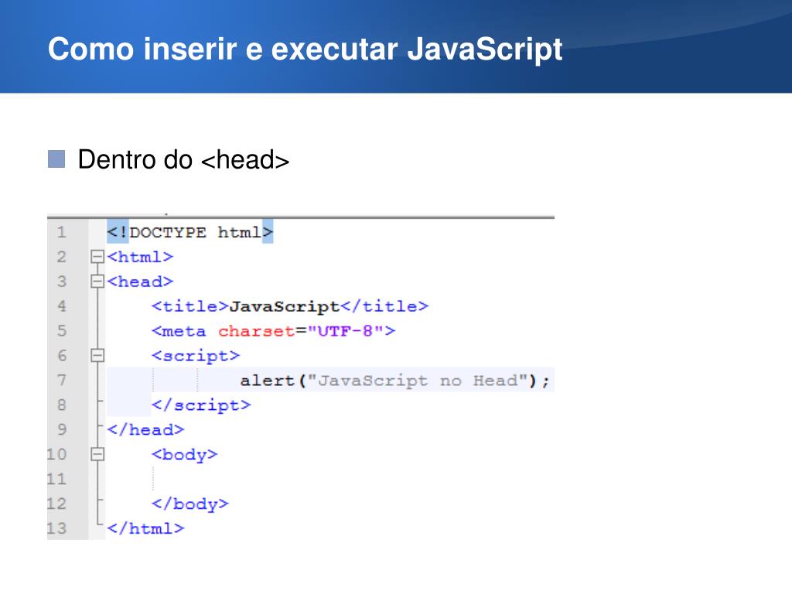Click line number 1 in gutter
The height and width of the screenshot is (594, 792).
(61, 232)
